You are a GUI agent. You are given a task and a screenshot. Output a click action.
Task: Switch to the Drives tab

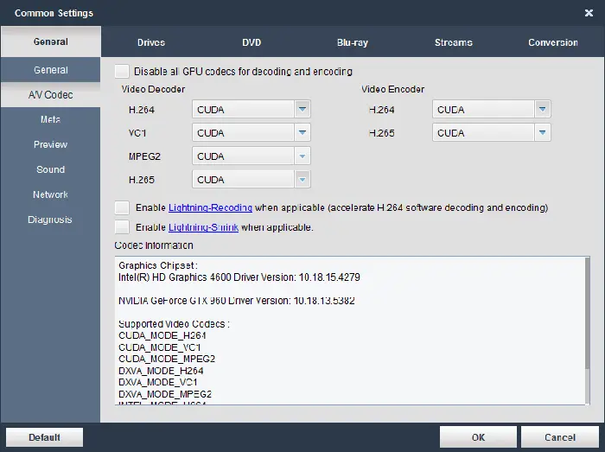coord(151,42)
